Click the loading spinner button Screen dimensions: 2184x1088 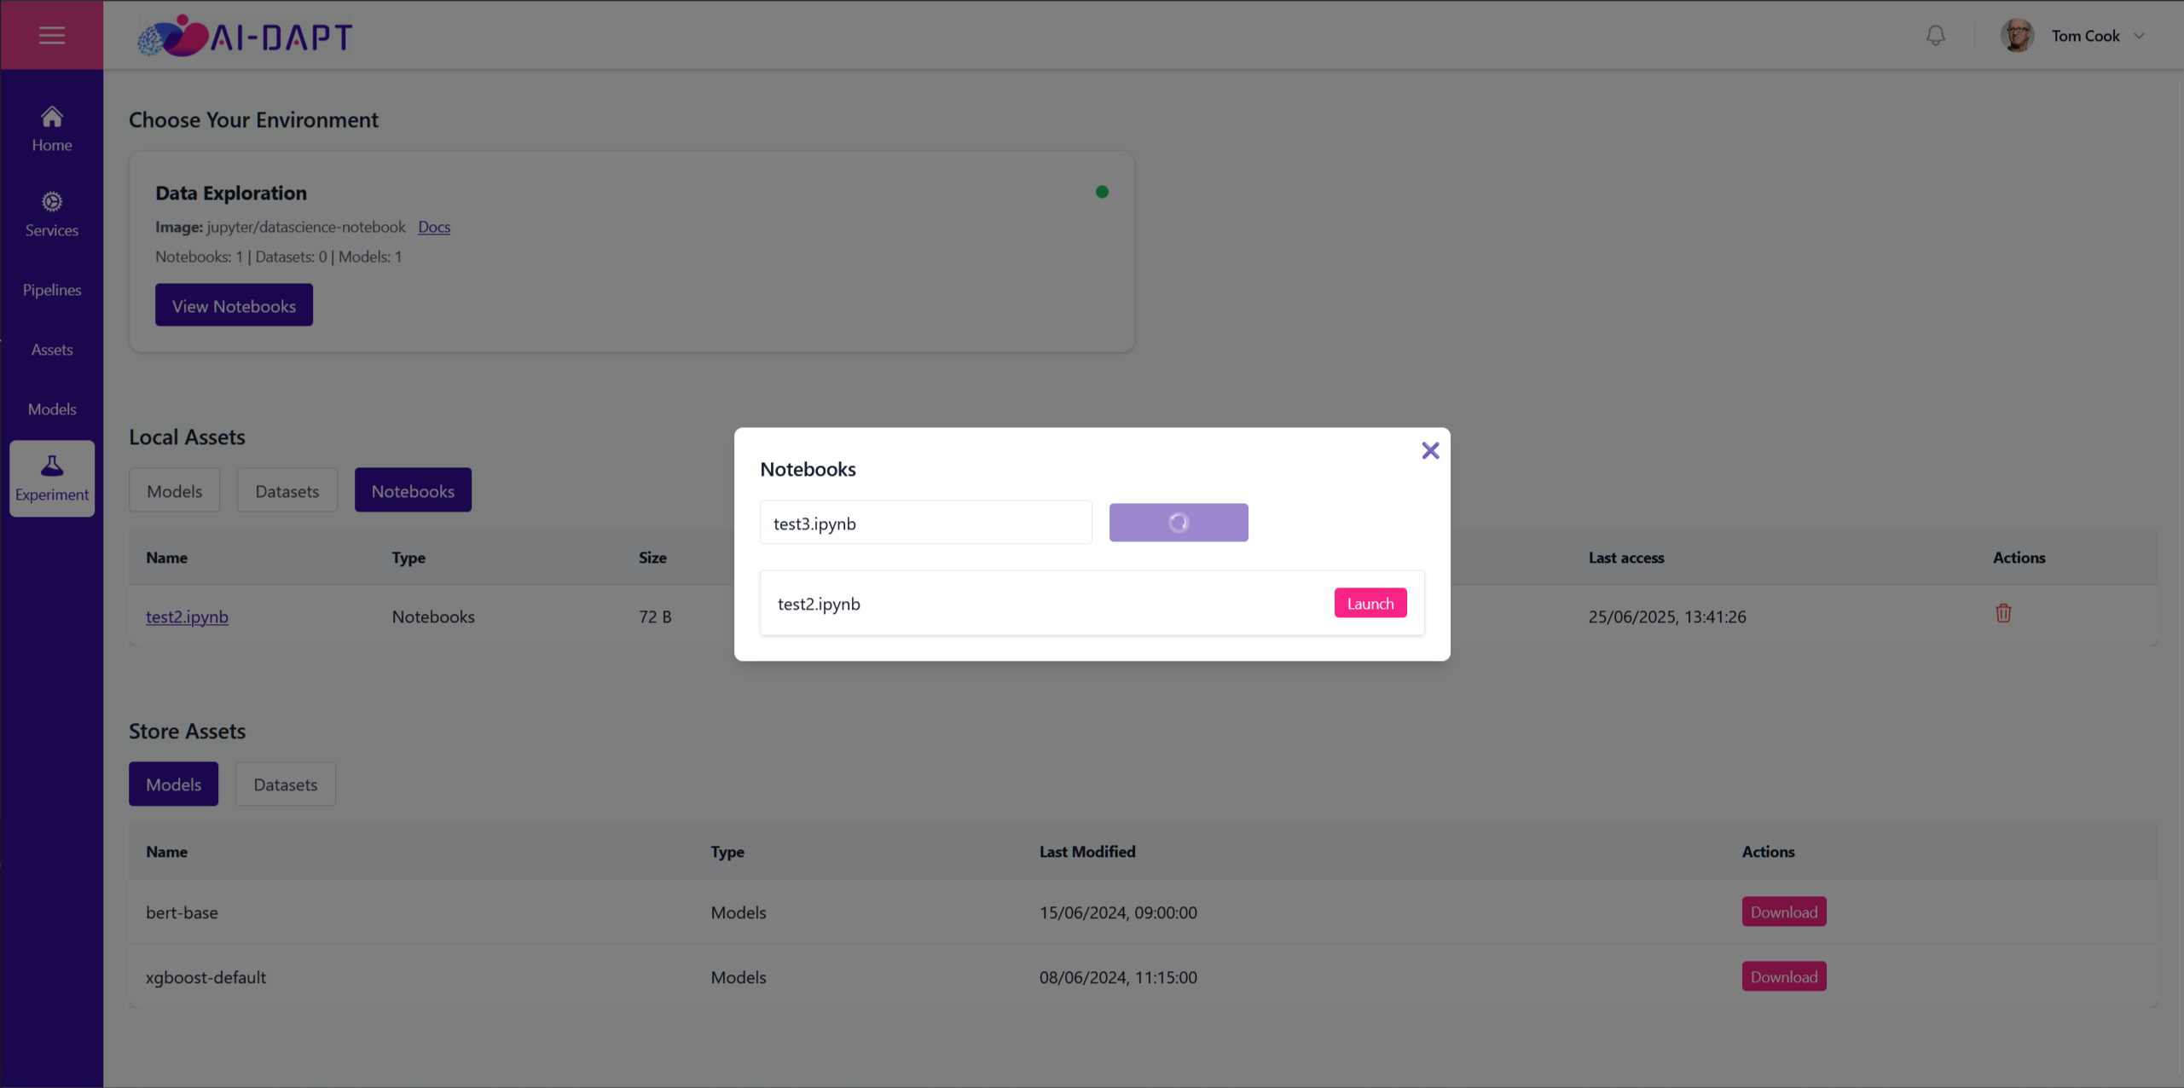tap(1179, 523)
